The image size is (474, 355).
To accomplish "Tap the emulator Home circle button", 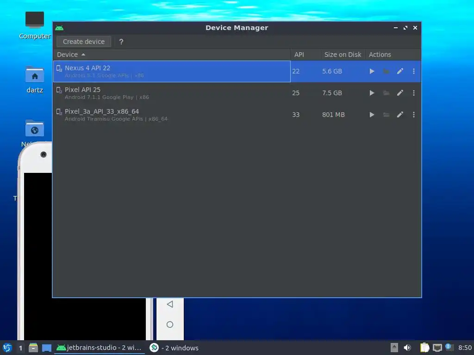I will coord(170,324).
